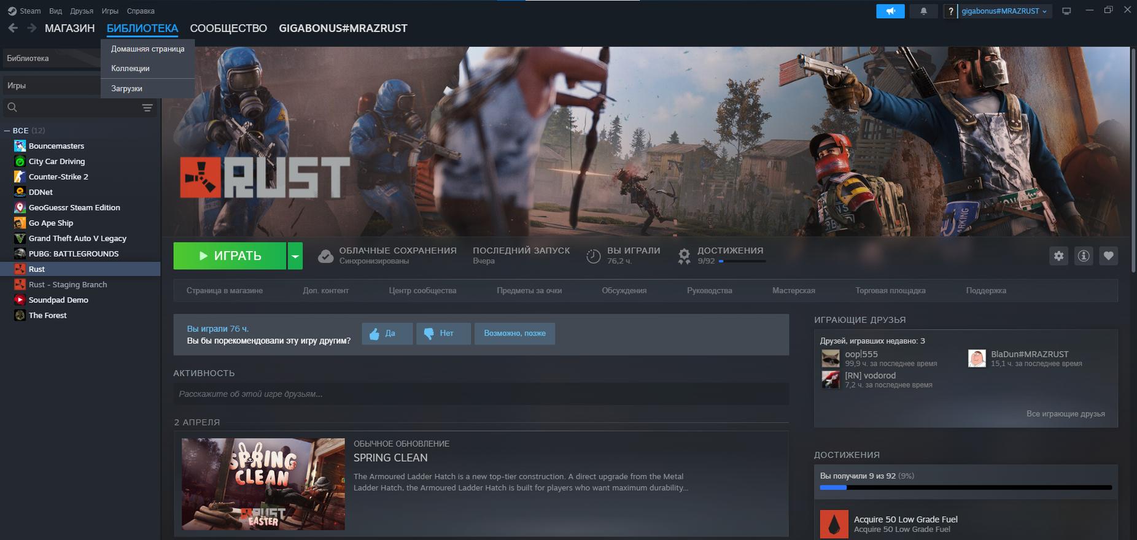Viewport: 1137px width, 540px height.
Task: Open the МАГАЗИН tab
Action: 69,28
